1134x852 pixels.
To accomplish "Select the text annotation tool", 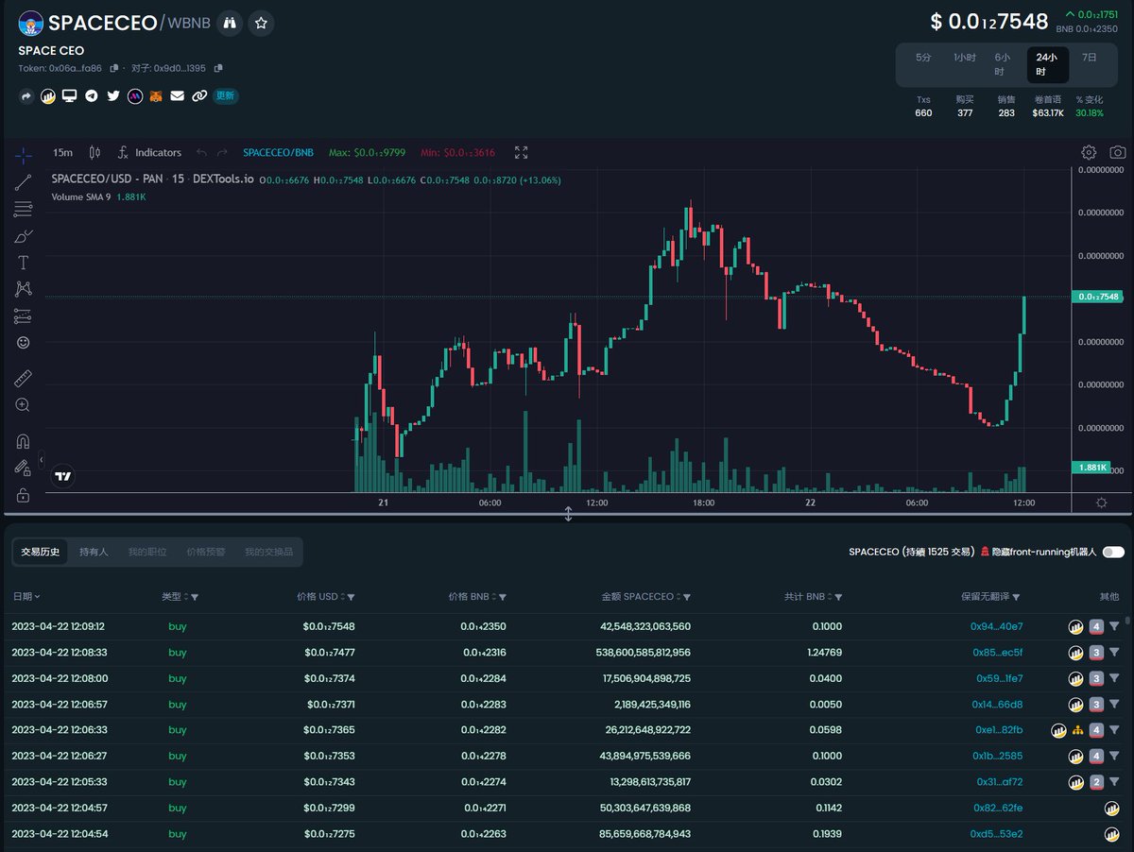I will pyautogui.click(x=23, y=263).
